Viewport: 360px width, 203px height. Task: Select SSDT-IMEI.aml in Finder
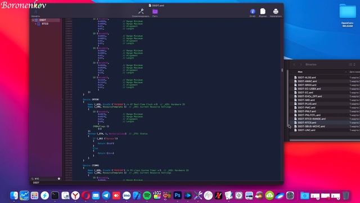tap(306, 100)
